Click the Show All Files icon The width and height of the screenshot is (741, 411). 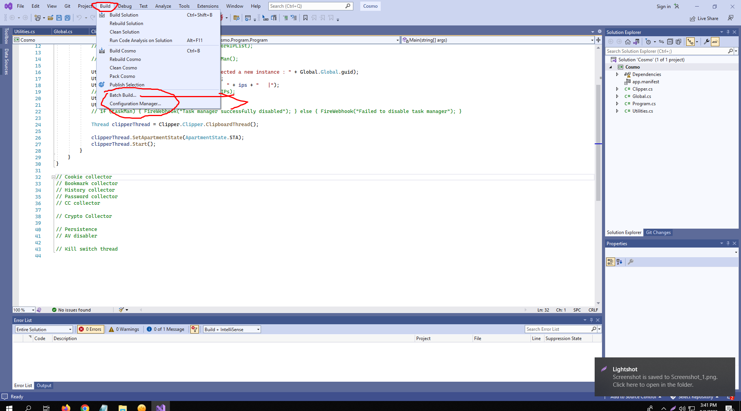pos(678,42)
